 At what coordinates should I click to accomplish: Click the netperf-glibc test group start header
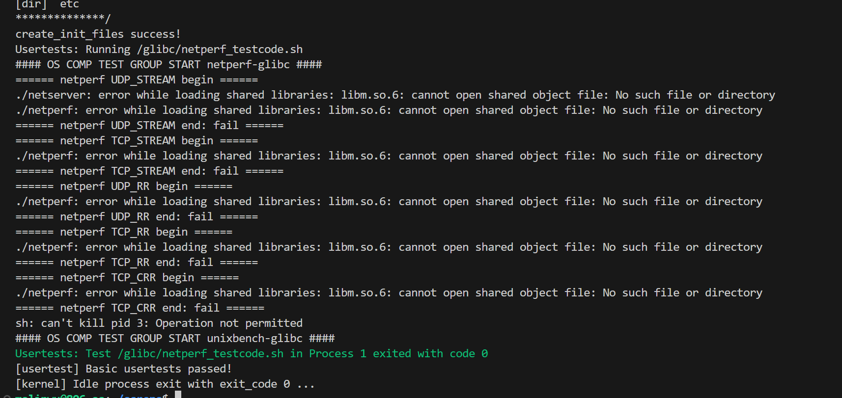coord(168,65)
